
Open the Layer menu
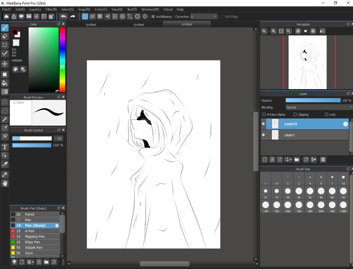(35, 9)
